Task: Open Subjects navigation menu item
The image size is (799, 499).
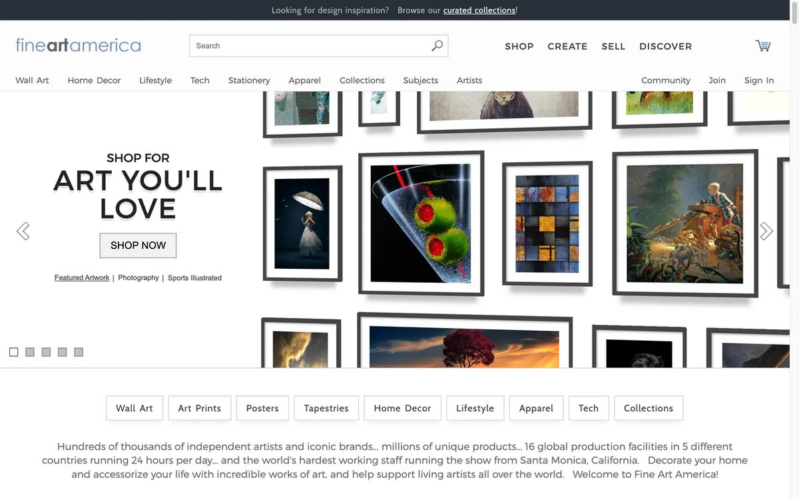Action: coord(421,81)
